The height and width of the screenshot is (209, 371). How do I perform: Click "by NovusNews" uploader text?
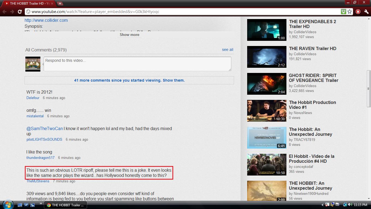click(301, 113)
